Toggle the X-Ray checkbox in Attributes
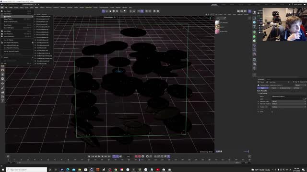 click(x=272, y=112)
